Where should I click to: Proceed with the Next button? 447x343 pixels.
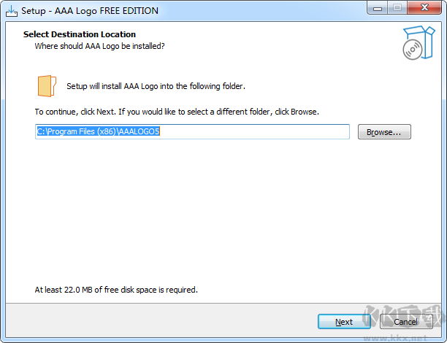344,322
